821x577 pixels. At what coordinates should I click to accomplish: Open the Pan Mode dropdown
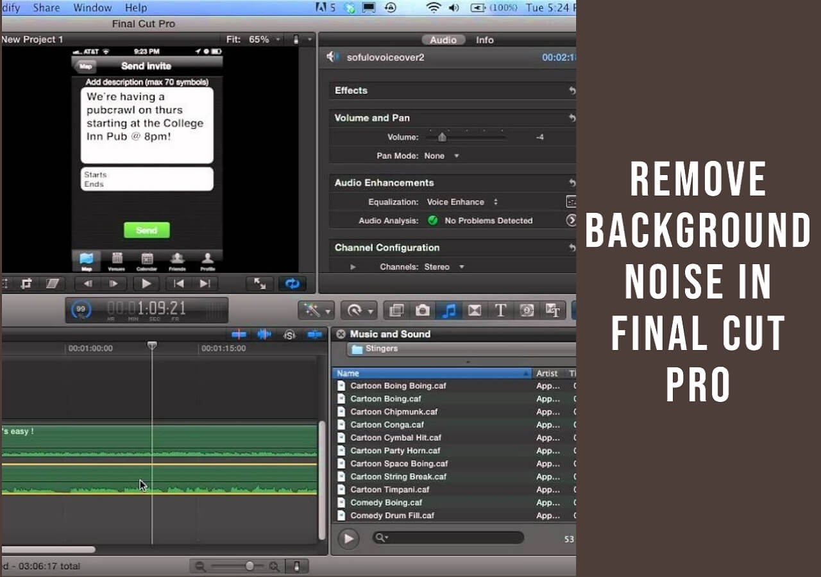[442, 156]
